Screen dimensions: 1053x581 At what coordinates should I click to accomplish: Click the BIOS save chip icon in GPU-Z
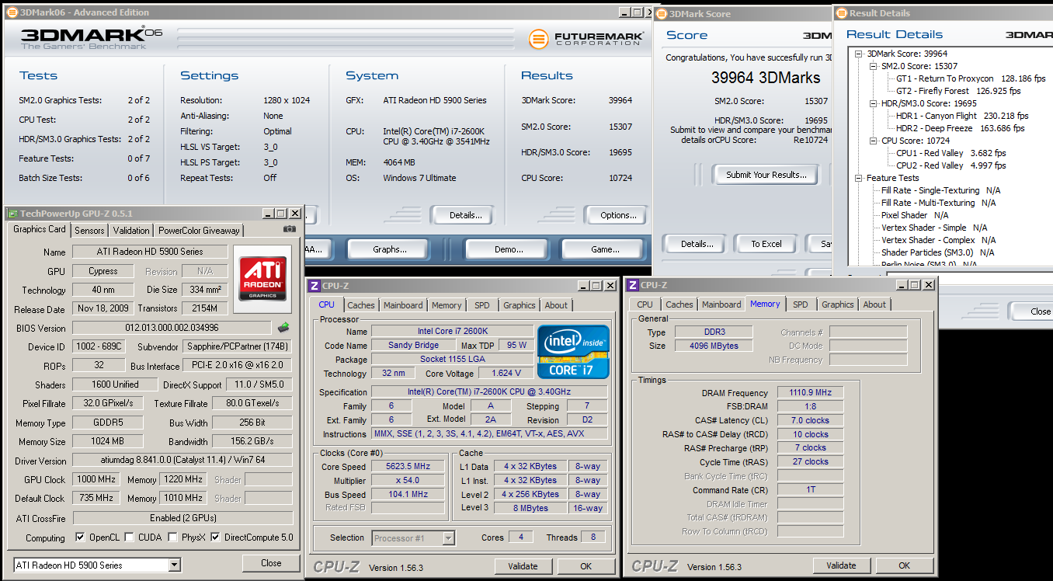coord(283,328)
